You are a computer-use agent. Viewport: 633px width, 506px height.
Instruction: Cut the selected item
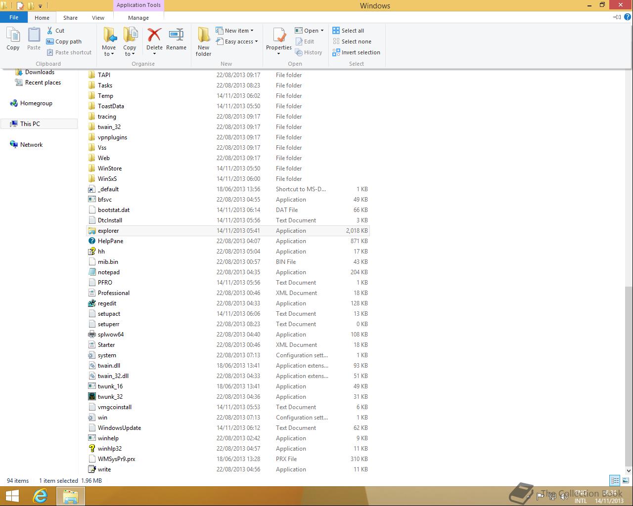(x=55, y=31)
